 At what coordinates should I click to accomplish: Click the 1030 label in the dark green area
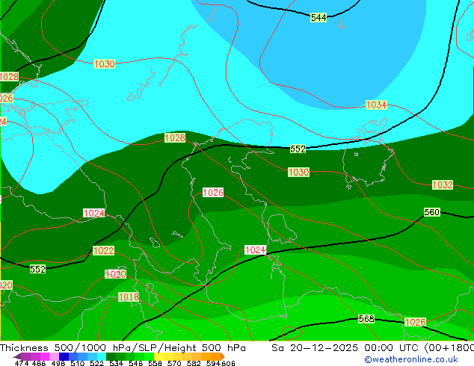(298, 172)
